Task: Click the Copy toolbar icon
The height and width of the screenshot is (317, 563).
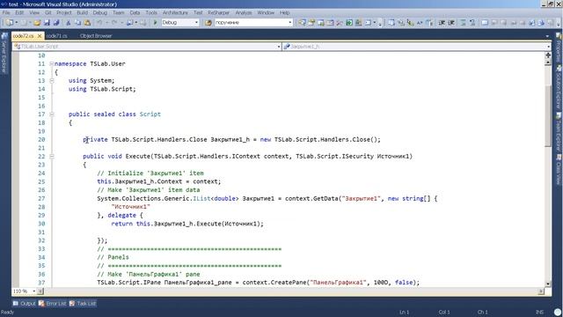Action: coord(77,22)
